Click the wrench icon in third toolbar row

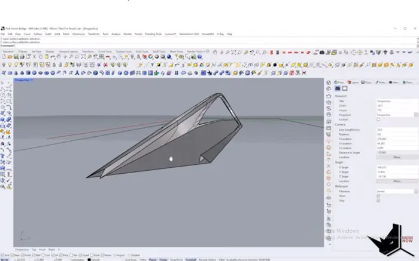209,73
